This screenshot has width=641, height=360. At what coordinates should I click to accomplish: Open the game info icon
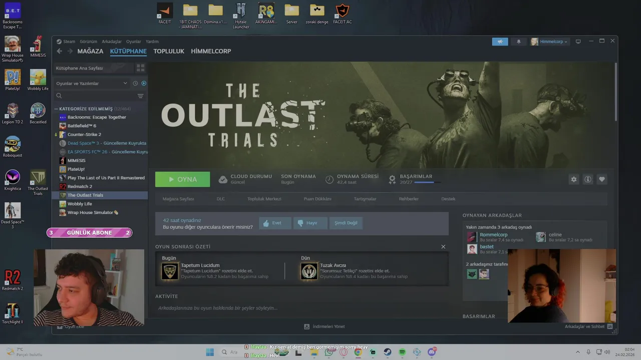pos(588,179)
